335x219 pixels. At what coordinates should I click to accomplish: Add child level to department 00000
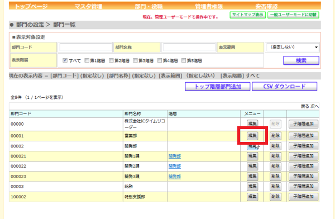303,124
